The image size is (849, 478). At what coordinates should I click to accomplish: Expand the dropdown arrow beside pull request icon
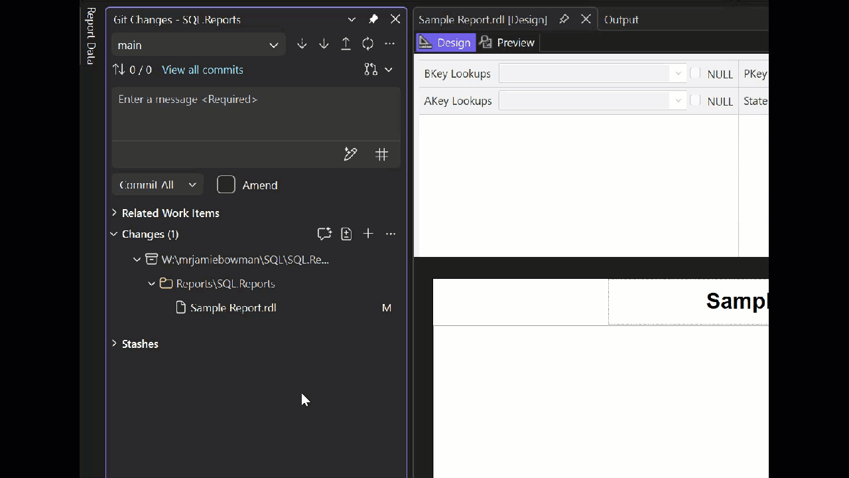pos(389,70)
